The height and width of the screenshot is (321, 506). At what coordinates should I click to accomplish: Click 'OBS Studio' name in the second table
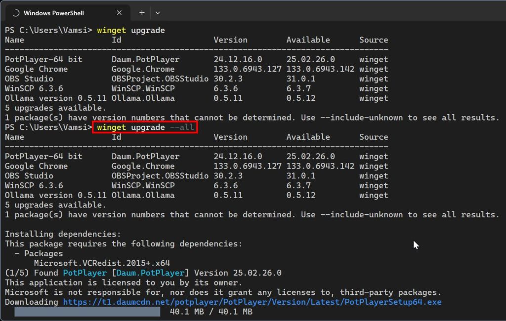coord(29,176)
